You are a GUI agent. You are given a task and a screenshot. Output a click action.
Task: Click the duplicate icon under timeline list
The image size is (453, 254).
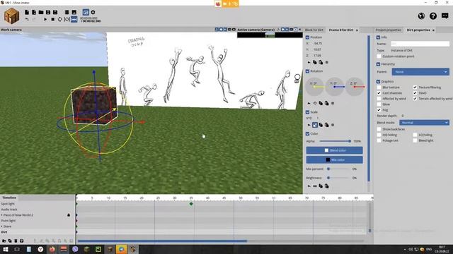coord(10,241)
